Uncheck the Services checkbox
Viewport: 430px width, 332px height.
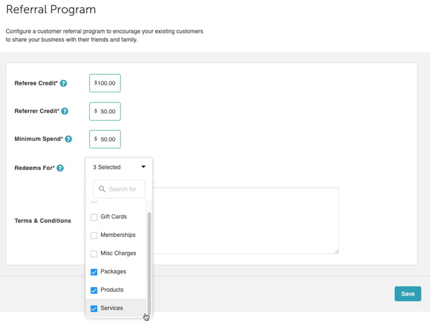click(x=94, y=308)
